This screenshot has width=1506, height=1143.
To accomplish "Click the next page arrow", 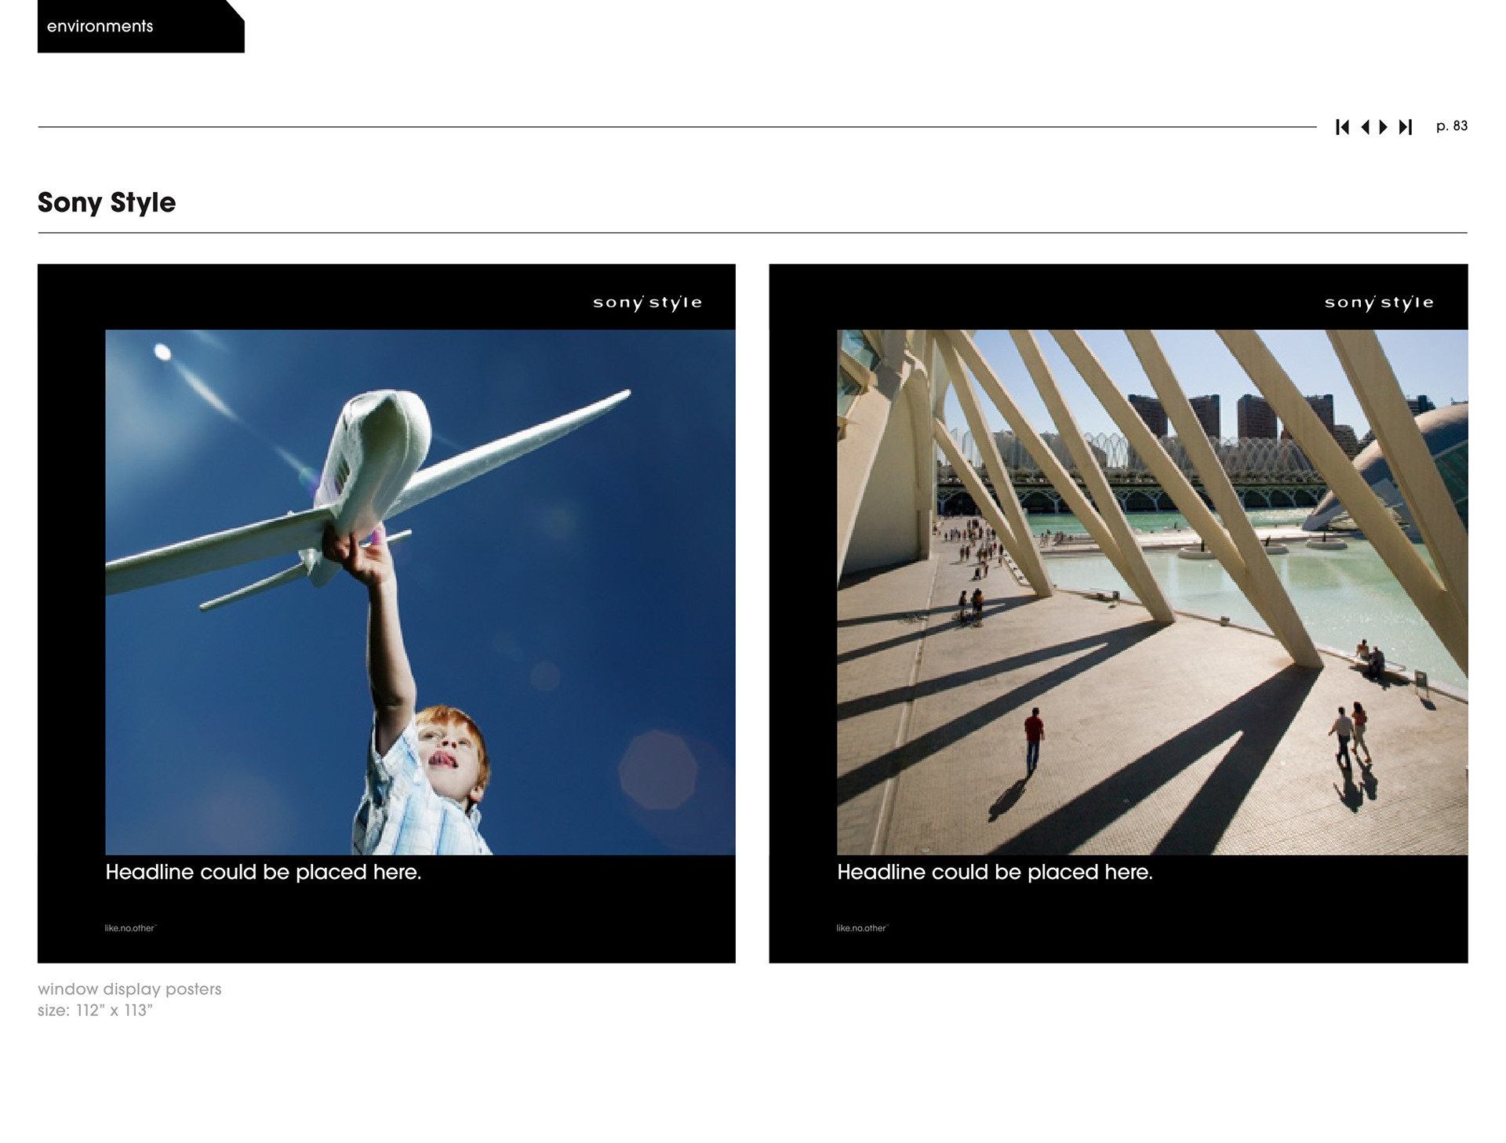I will coord(1384,127).
